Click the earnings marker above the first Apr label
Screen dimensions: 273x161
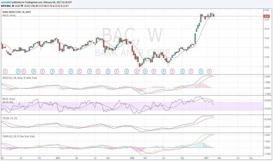5,71
